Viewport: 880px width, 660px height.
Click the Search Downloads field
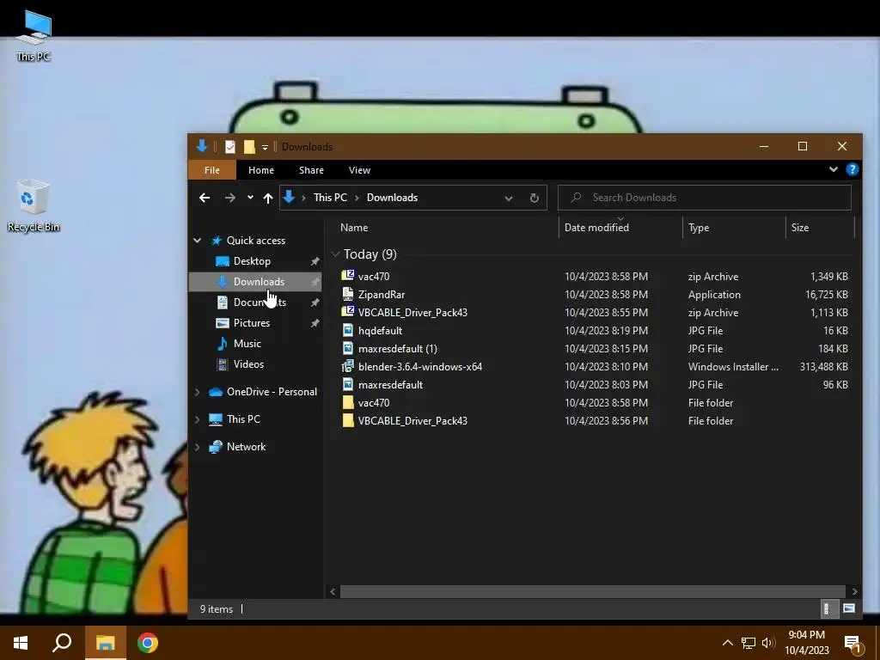[705, 198]
